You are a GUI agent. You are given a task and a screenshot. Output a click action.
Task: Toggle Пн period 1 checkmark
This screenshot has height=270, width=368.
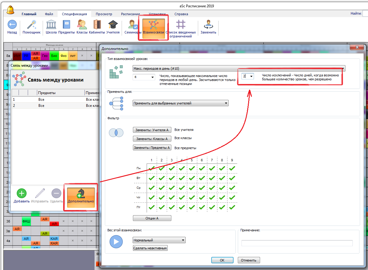(152, 168)
